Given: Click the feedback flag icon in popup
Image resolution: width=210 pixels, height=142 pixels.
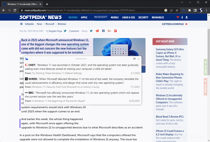Looking at the screenshot, I should (134, 59).
